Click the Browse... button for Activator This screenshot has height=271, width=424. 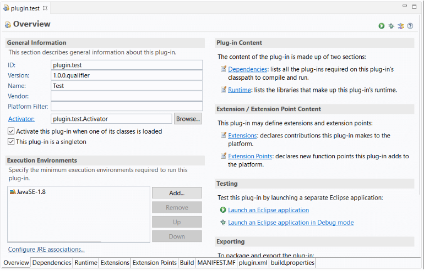[x=188, y=119]
